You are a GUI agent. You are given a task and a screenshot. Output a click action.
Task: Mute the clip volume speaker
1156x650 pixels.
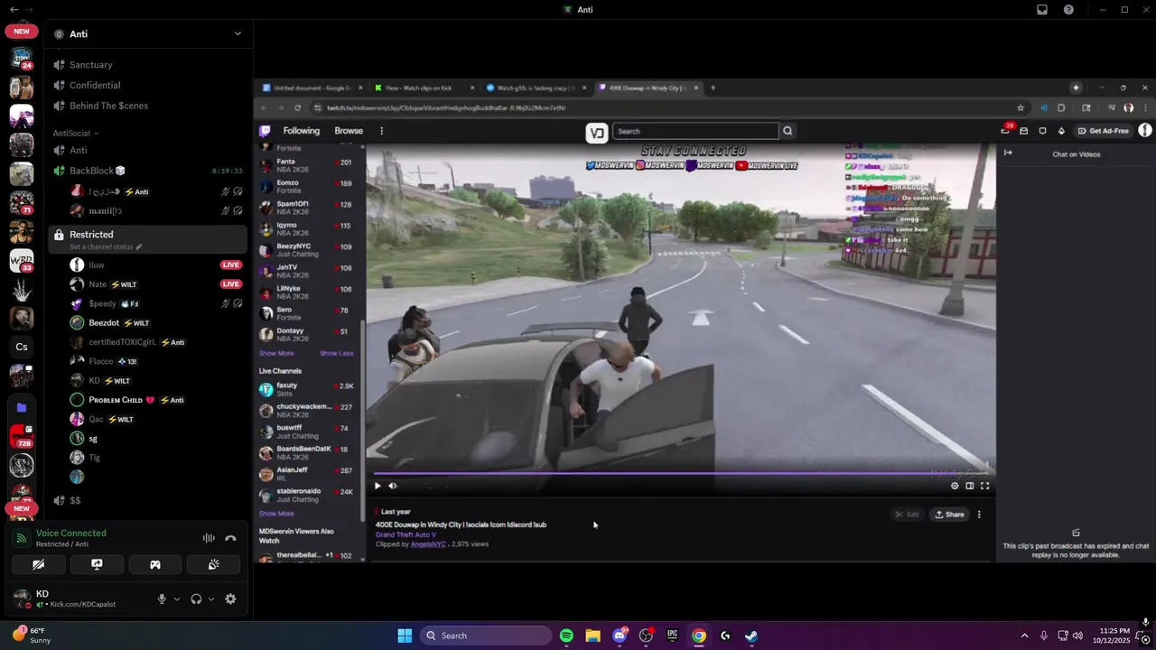click(392, 486)
